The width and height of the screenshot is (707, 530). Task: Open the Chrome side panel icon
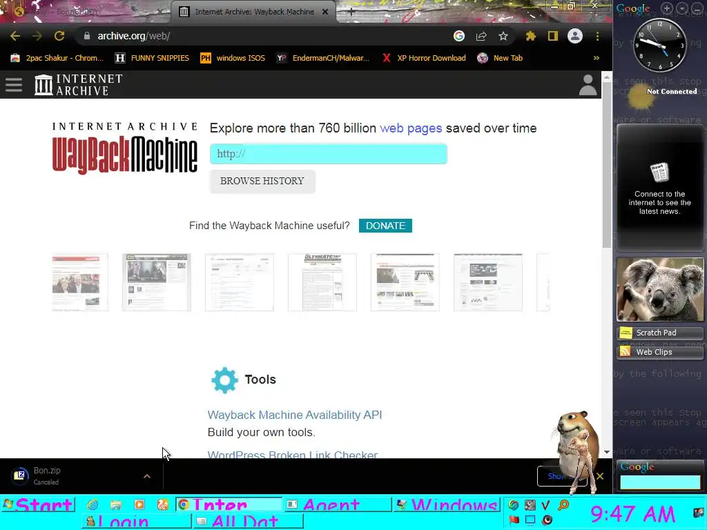553,36
